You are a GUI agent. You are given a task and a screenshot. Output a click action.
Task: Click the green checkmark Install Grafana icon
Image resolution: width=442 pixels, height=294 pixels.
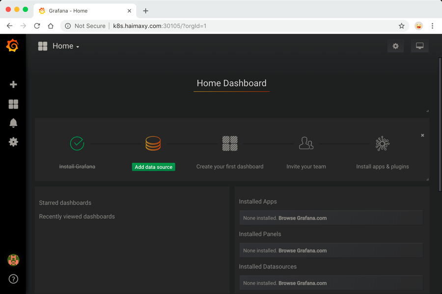click(77, 143)
